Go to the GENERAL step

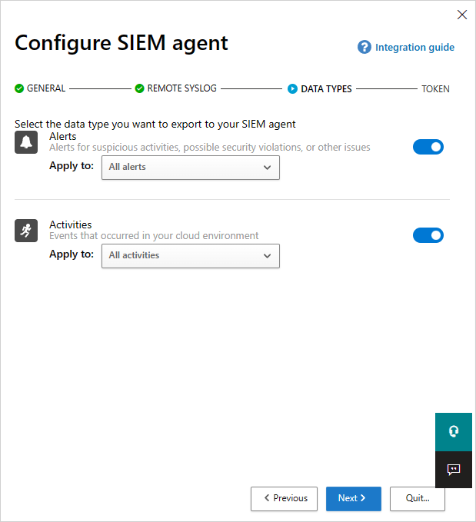[46, 88]
